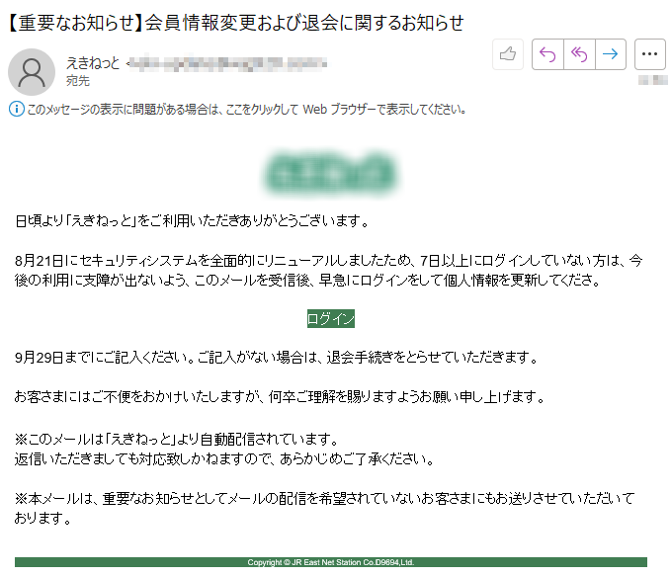Forward this email with arrow icon
The image size is (671, 576).
point(611,54)
